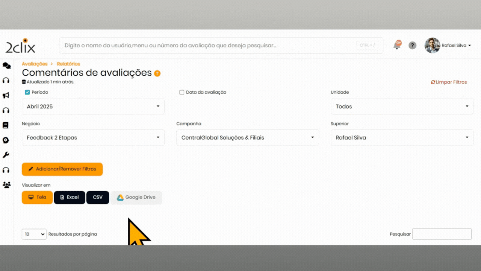
Task: Click the Limpar Filtros link
Action: [449, 82]
